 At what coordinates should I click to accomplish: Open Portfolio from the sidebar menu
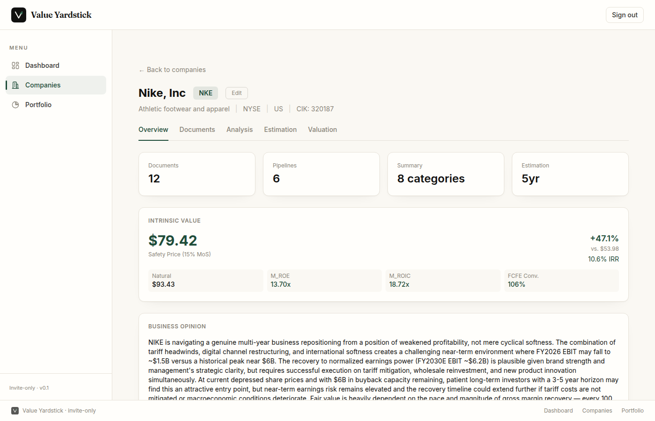(x=56, y=105)
